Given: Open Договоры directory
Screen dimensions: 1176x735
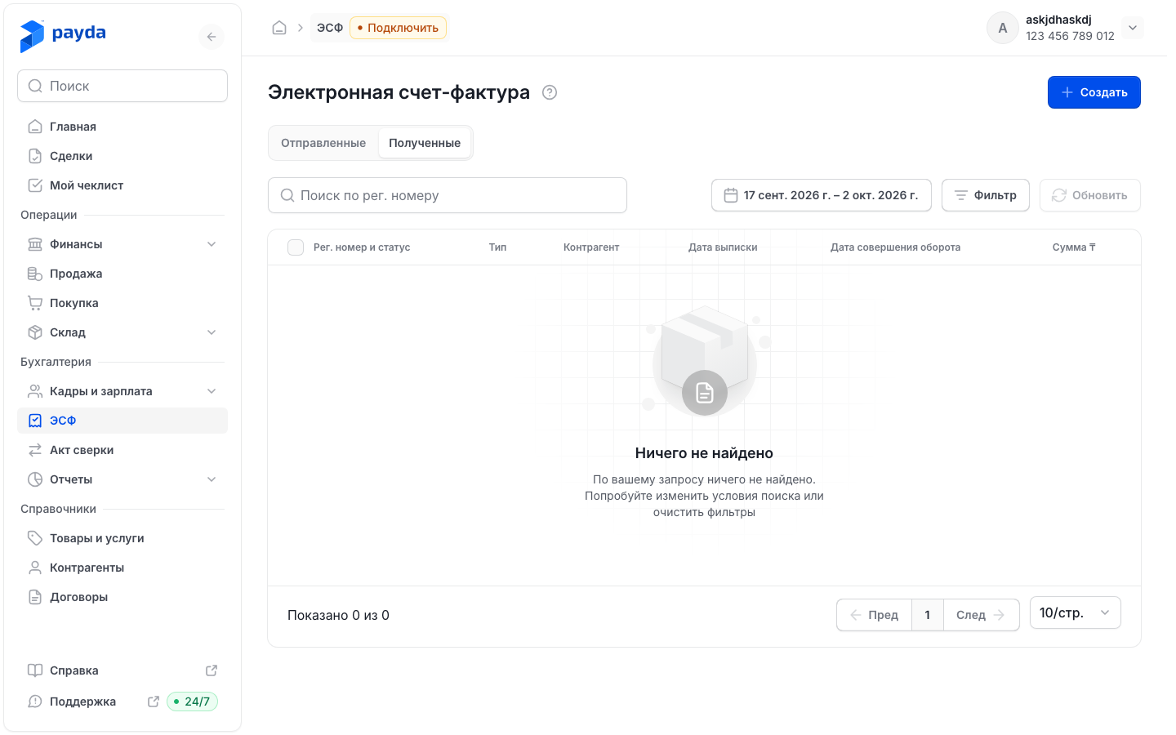Looking at the screenshot, I should point(122,597).
